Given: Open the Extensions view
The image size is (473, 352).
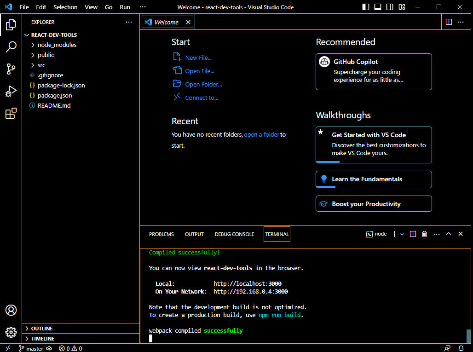Looking at the screenshot, I should pyautogui.click(x=11, y=113).
